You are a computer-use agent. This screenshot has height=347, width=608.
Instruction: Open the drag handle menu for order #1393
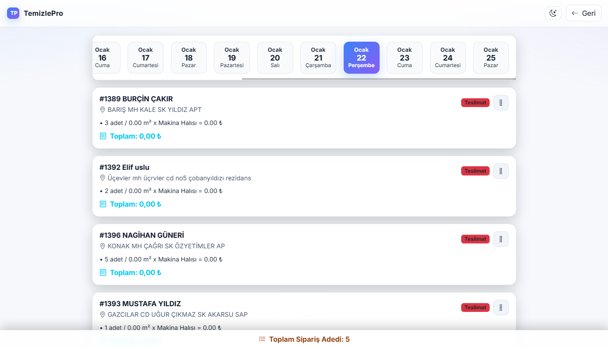click(501, 308)
